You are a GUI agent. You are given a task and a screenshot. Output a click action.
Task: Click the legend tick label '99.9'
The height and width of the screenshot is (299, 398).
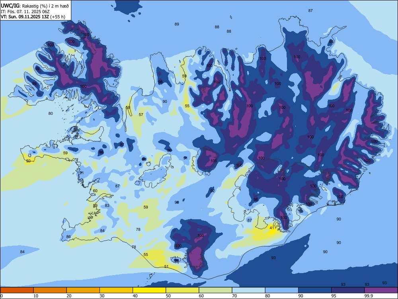coord(369,296)
